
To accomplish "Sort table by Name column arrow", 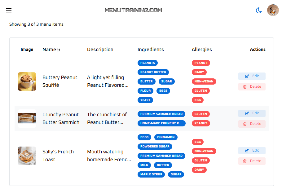I will pos(58,50).
